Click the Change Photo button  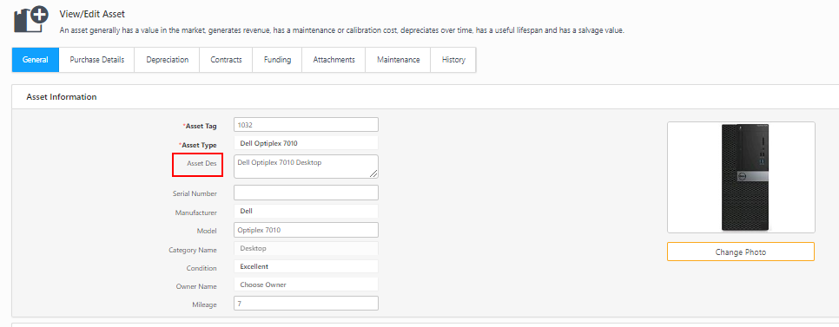[741, 252]
